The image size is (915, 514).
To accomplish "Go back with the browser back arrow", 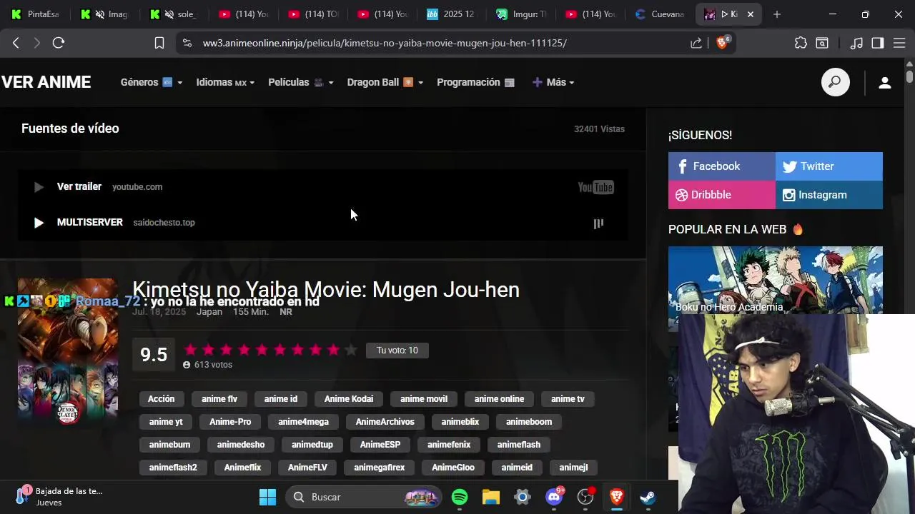I will 16,43.
